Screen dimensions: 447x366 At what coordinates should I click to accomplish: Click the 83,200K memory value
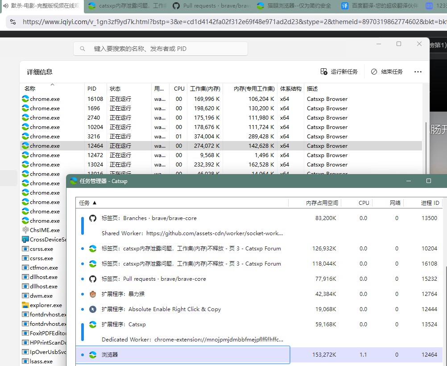pos(326,218)
